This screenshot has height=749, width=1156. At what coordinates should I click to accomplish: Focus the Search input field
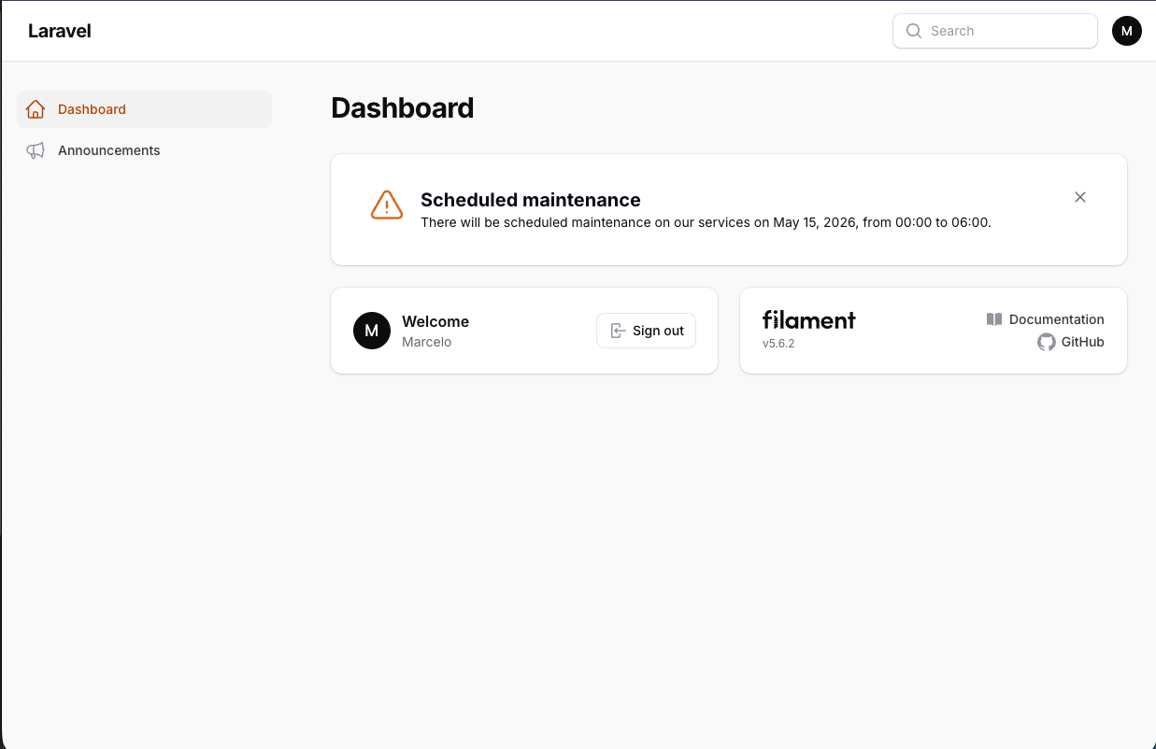click(995, 31)
